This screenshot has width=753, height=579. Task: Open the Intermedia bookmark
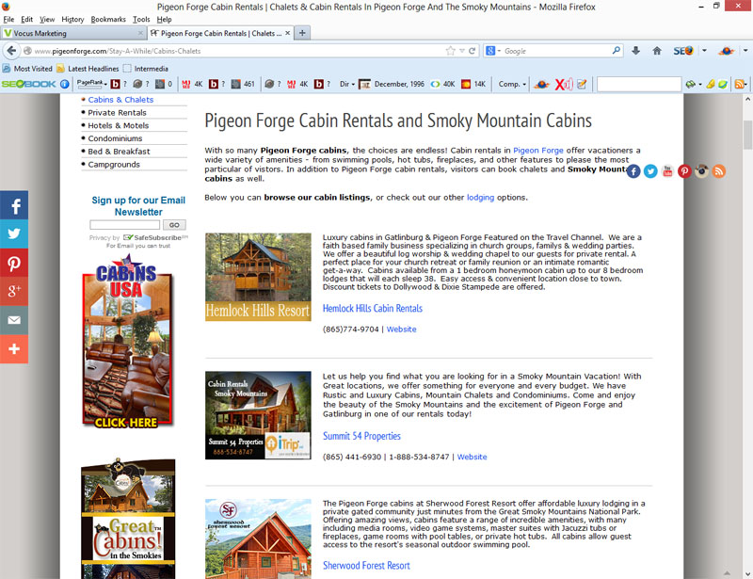pyautogui.click(x=146, y=69)
